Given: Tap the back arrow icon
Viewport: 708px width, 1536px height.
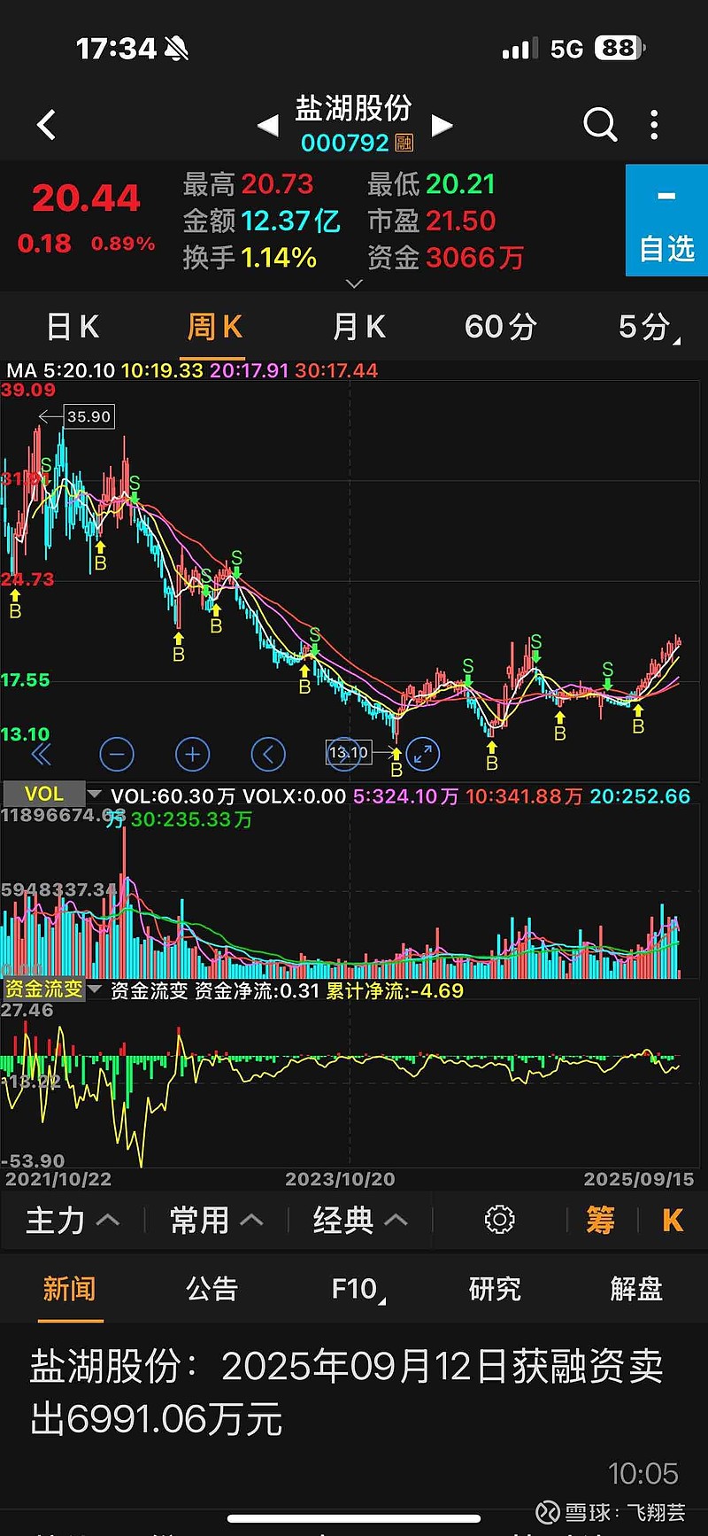Looking at the screenshot, I should pos(47,125).
